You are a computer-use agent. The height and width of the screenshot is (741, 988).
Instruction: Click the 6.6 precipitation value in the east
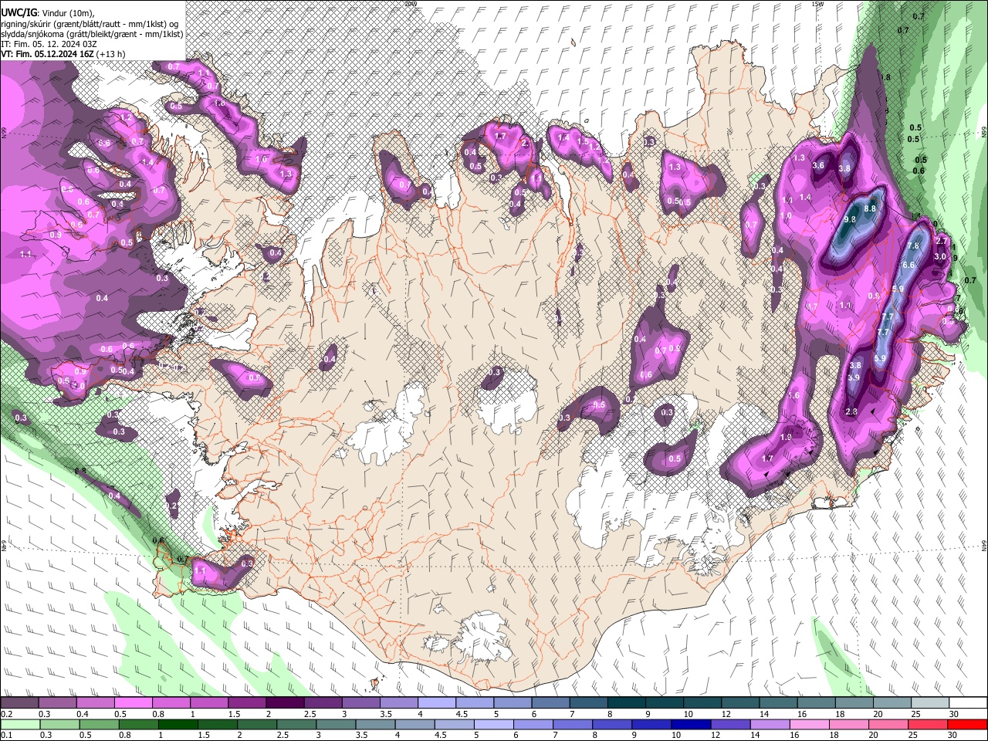click(908, 265)
